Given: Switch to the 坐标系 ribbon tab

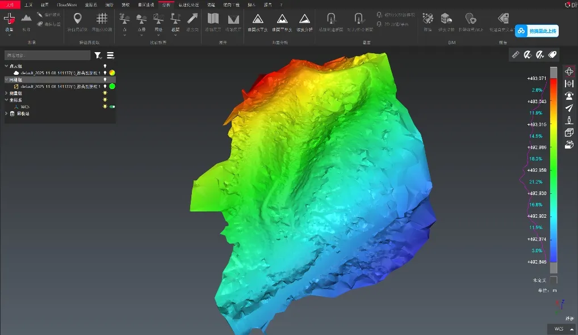Looking at the screenshot, I should point(91,5).
